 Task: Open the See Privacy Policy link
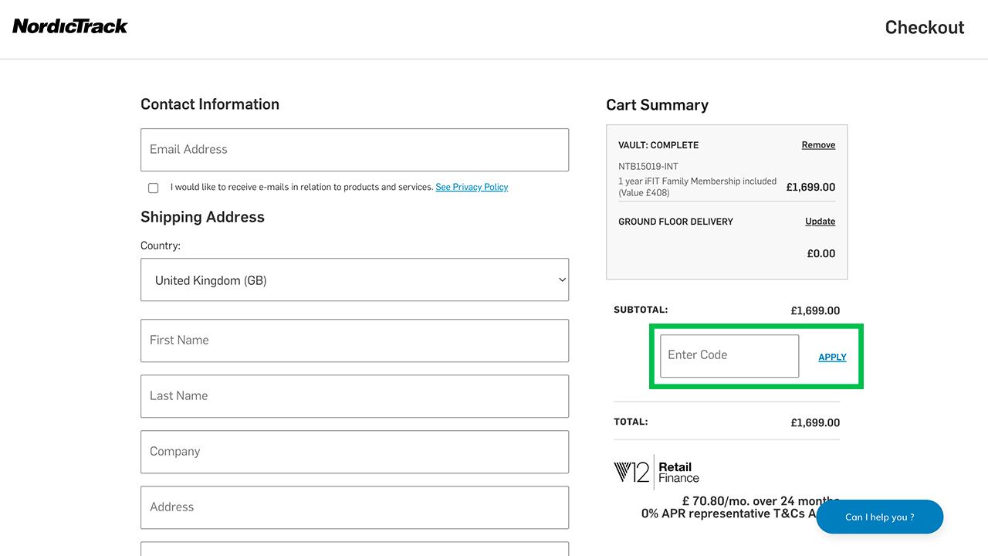click(x=472, y=187)
